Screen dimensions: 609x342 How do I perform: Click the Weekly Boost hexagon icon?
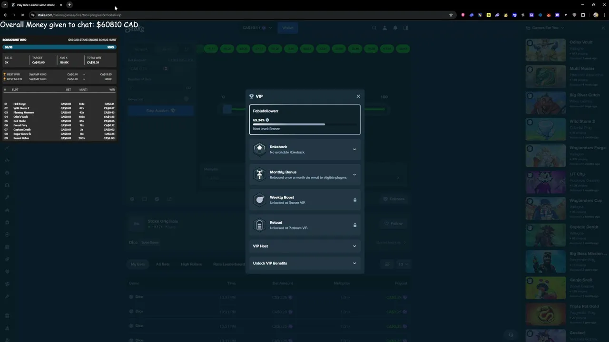click(259, 199)
